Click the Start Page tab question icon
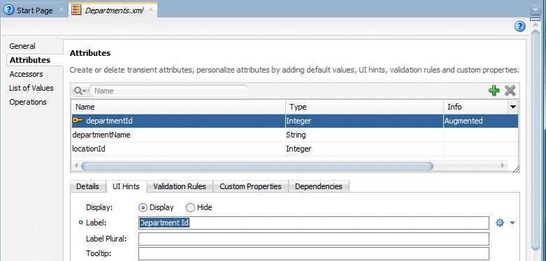This screenshot has height=261, width=546. [8, 10]
